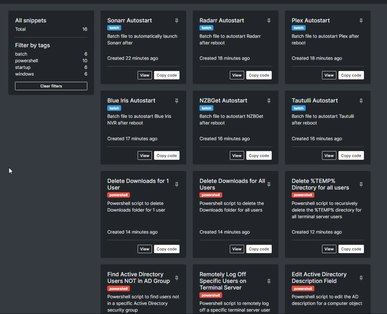The width and height of the screenshot is (387, 314).
Task: Copy code of NZBGet Autostart
Action: pos(259,155)
